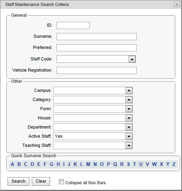Open the Teaching Staff dropdown

pos(129,146)
